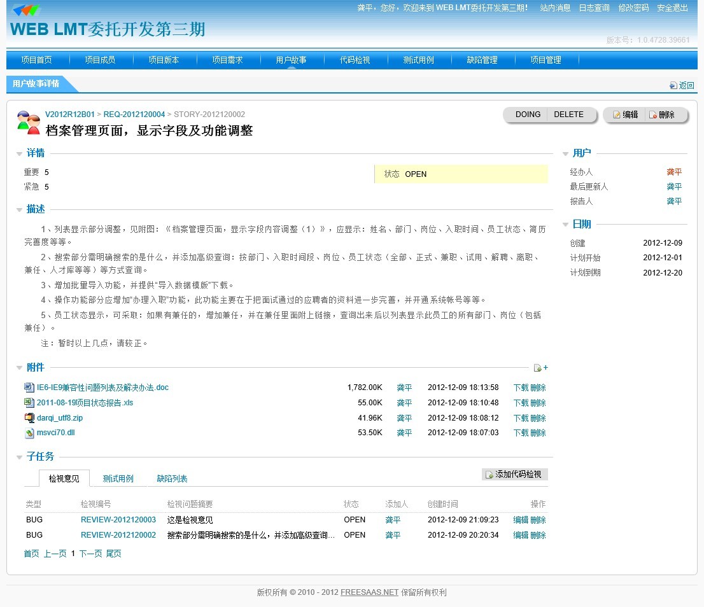Open 测试用例 in the blue navigation bar
Screen dimensions: 704x607
pos(418,60)
